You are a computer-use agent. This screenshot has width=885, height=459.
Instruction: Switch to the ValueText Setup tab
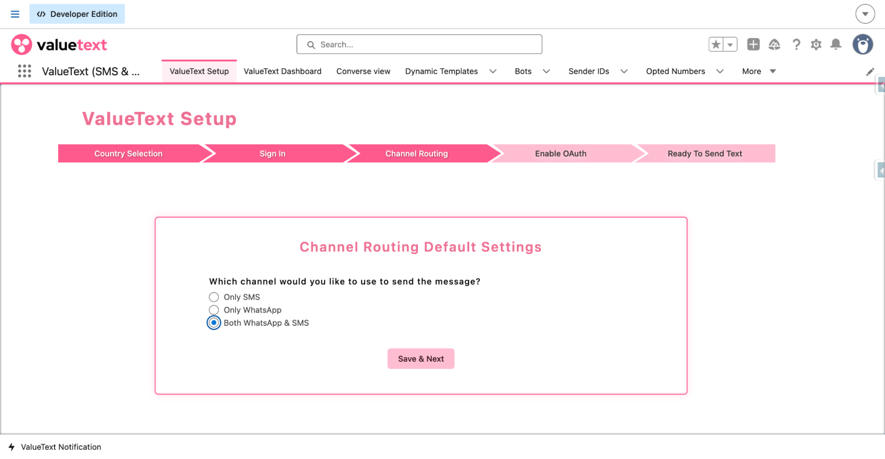pos(199,71)
